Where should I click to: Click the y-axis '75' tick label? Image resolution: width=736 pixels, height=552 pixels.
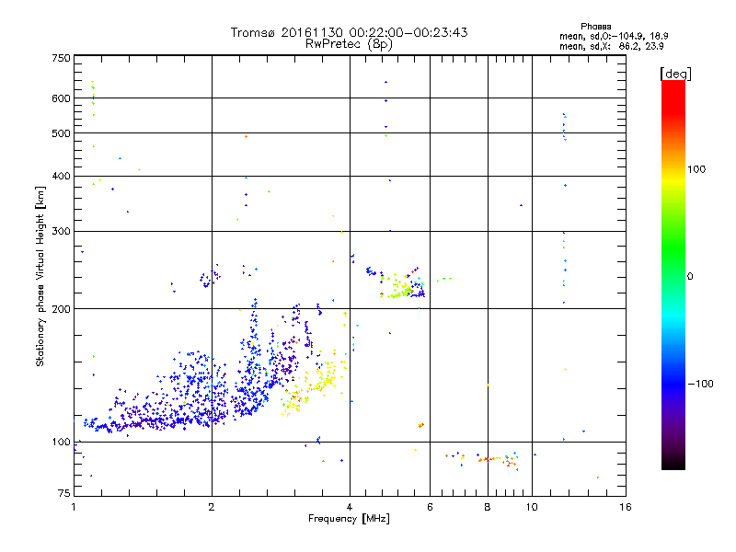pyautogui.click(x=64, y=493)
